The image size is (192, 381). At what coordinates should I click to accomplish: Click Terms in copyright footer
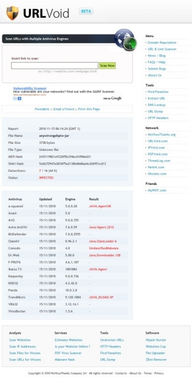pyautogui.click(x=148, y=373)
